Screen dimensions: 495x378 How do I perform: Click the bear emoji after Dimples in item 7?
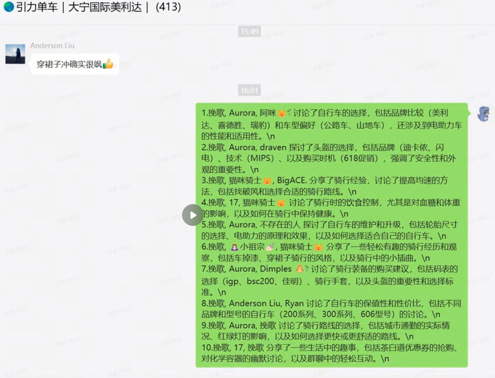coord(300,269)
